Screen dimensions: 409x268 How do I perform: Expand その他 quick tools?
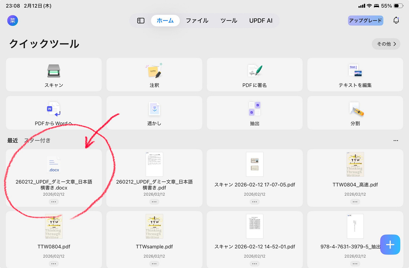point(386,44)
